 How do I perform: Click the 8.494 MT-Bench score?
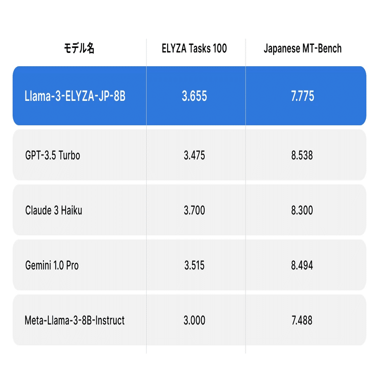pyautogui.click(x=302, y=265)
